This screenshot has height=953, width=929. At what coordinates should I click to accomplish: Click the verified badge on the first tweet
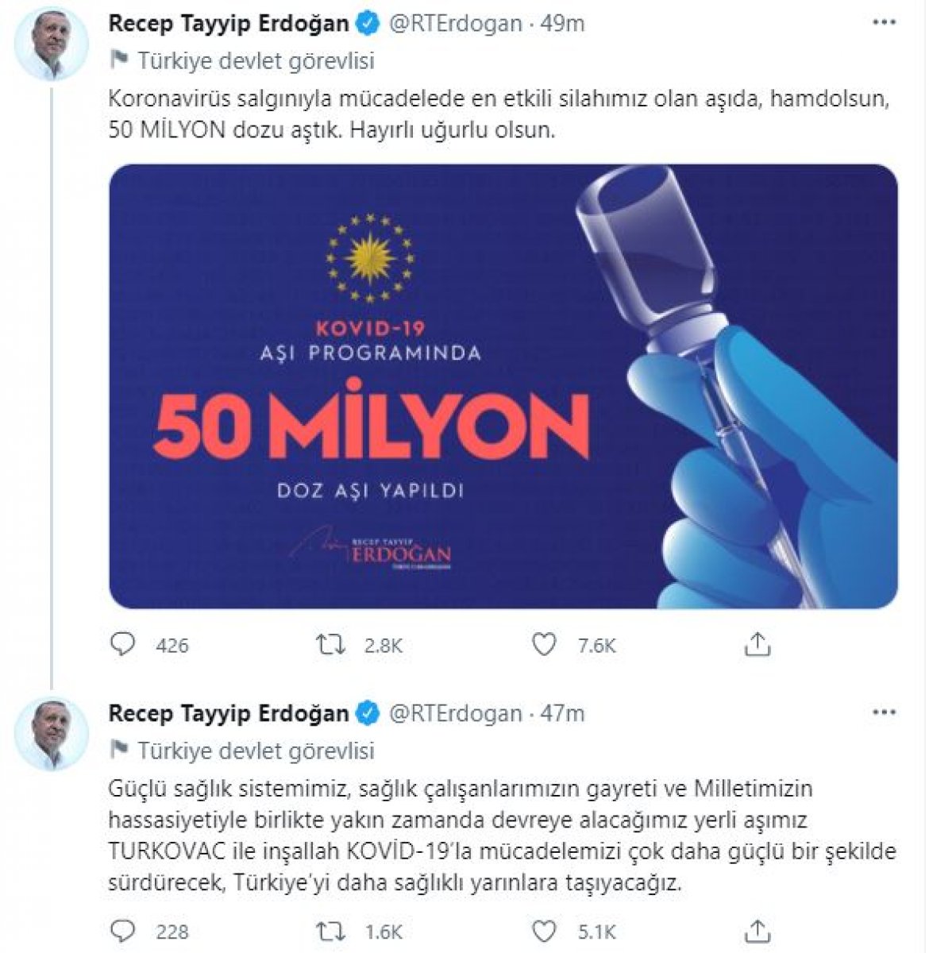pos(368,25)
